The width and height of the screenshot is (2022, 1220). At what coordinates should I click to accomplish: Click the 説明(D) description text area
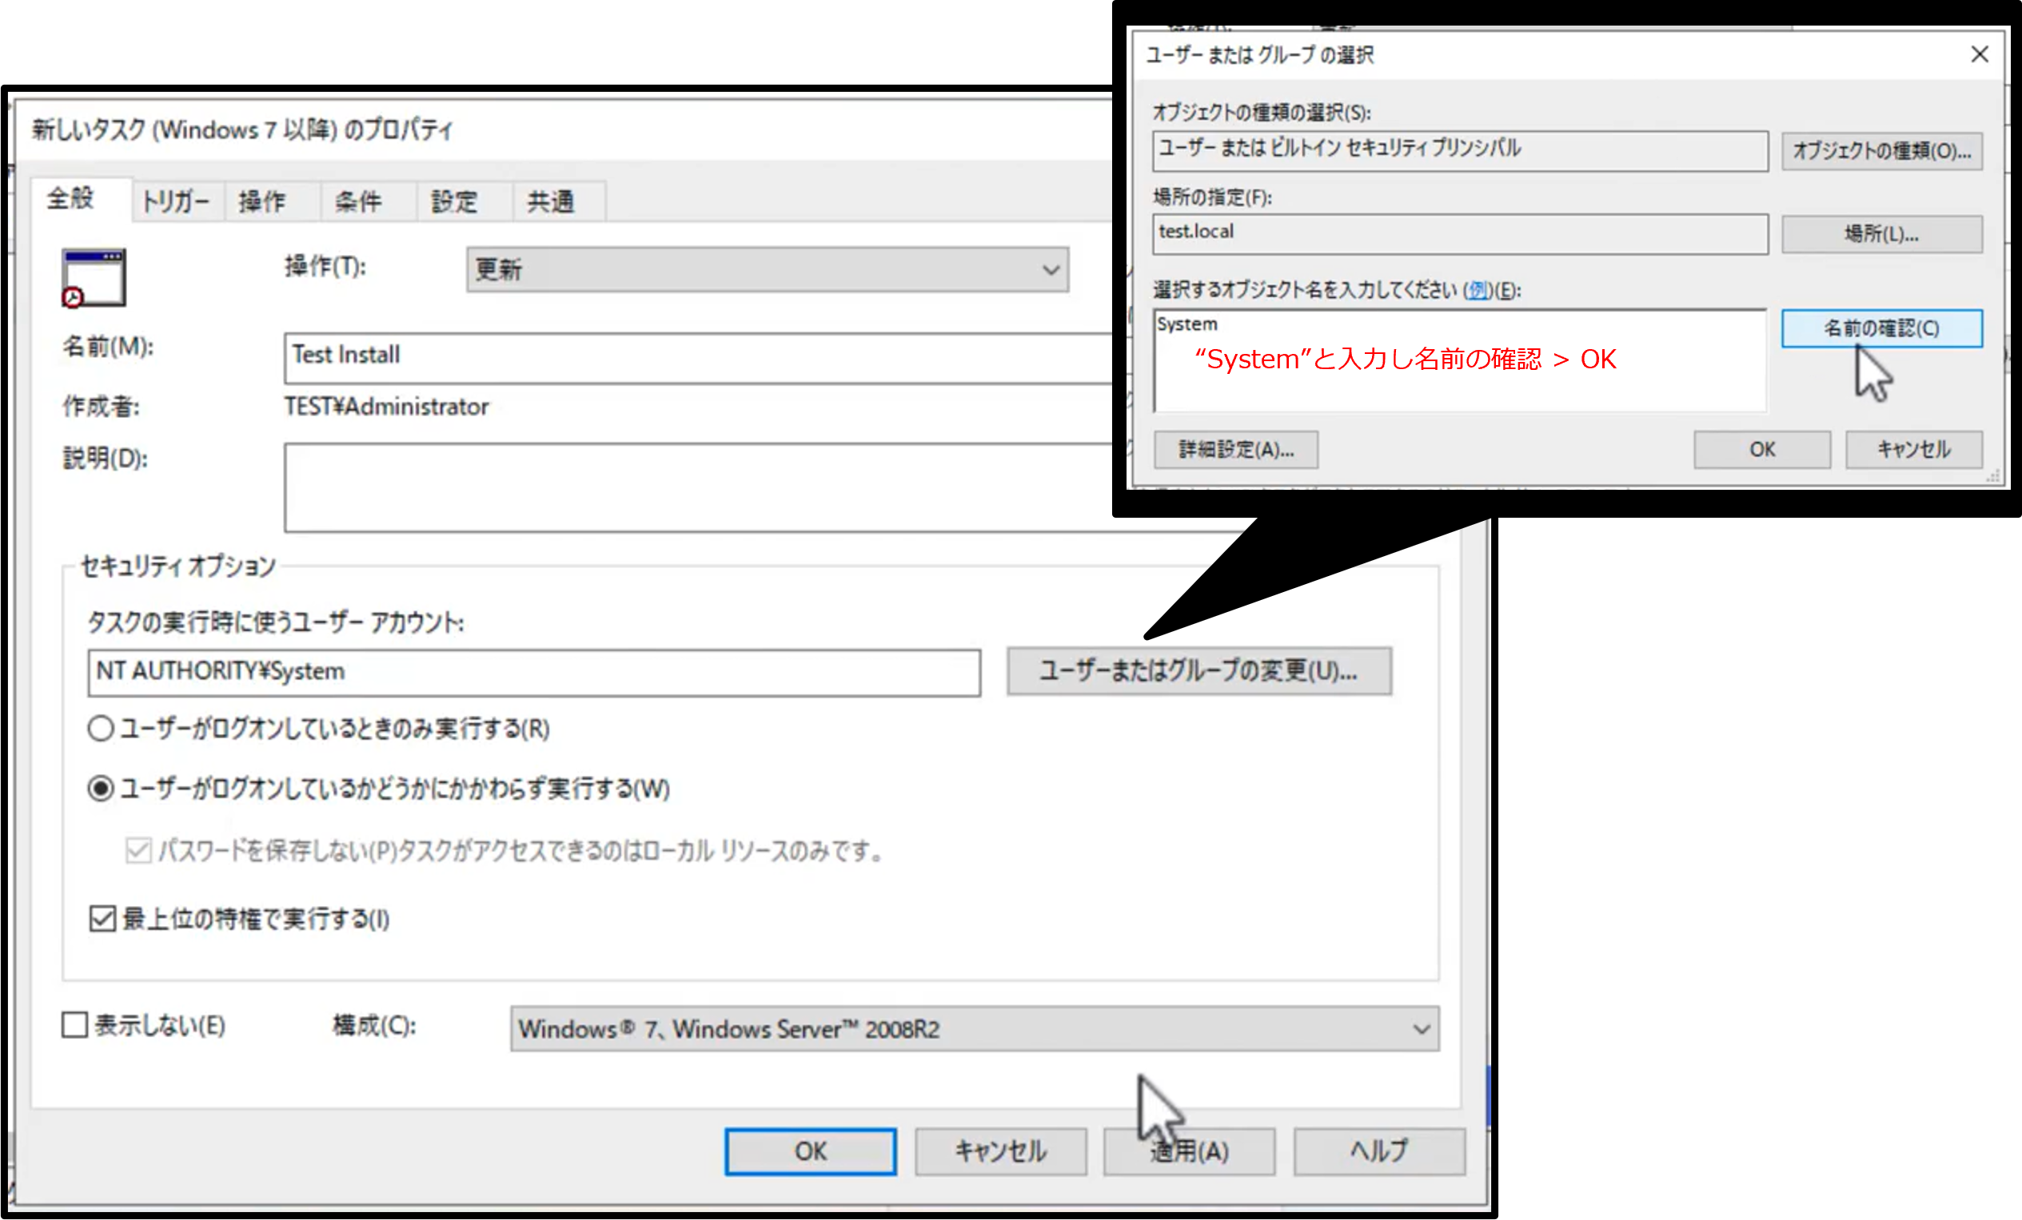(697, 488)
